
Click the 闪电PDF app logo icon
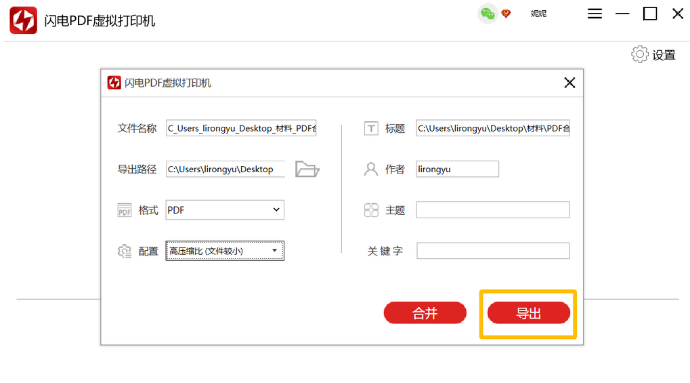point(23,20)
